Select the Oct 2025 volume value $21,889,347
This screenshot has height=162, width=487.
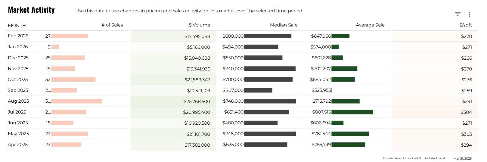click(197, 80)
